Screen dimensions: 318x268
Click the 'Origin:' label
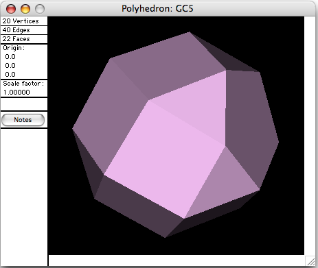14,48
